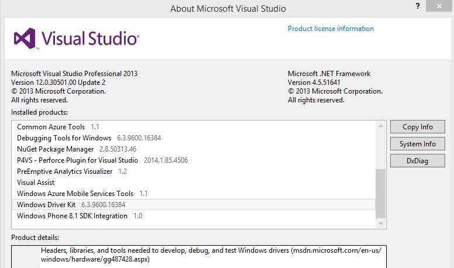Screen dimensions: 454x268
Task: Click the Version 12.0.30501.00 Update 2 text
Action: click(x=58, y=83)
